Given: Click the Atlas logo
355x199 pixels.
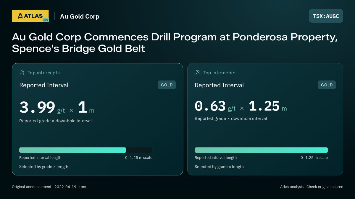Looking at the screenshot, I should coord(30,16).
